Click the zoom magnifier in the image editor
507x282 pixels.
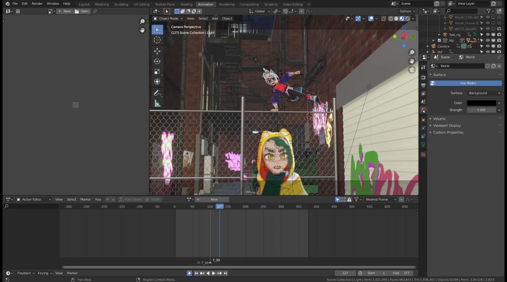click(x=142, y=21)
